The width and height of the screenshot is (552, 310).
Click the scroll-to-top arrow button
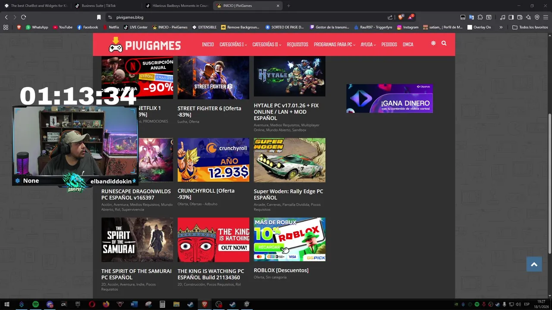tap(534, 264)
